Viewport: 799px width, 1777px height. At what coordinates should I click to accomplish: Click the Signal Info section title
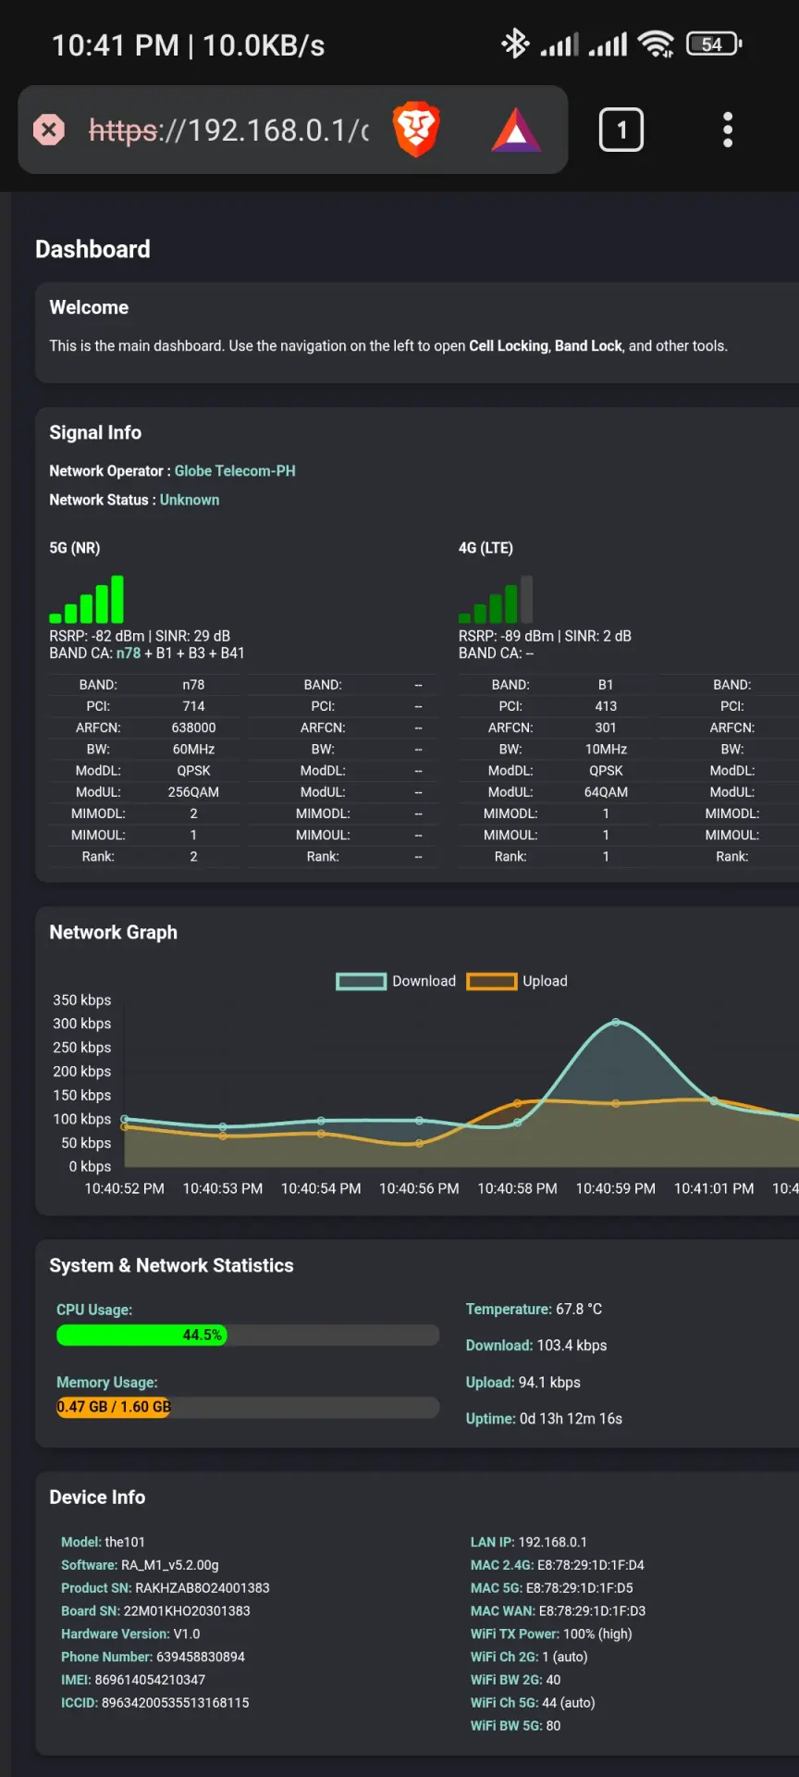[95, 433]
